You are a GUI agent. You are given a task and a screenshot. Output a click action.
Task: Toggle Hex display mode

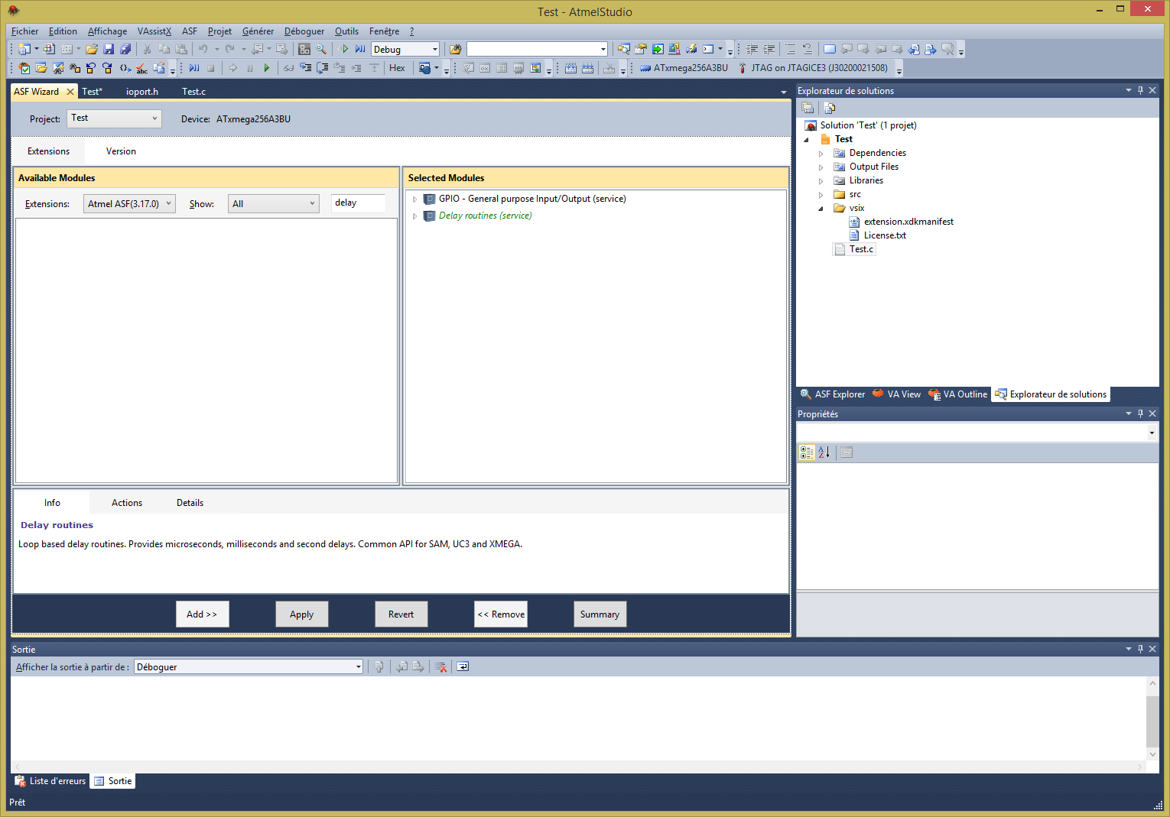[x=397, y=68]
